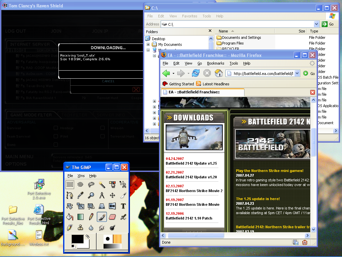342x257 pixels.
Task: Open Battlefield 2142 1.10 Patch link
Action: (x=189, y=218)
